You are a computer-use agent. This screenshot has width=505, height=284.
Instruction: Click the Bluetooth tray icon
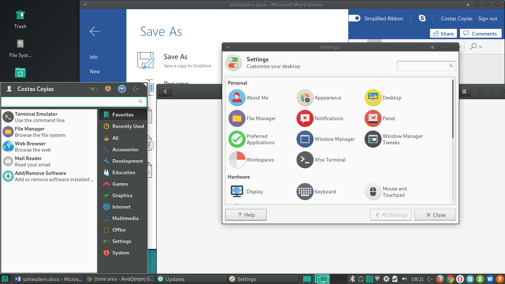[x=352, y=279]
